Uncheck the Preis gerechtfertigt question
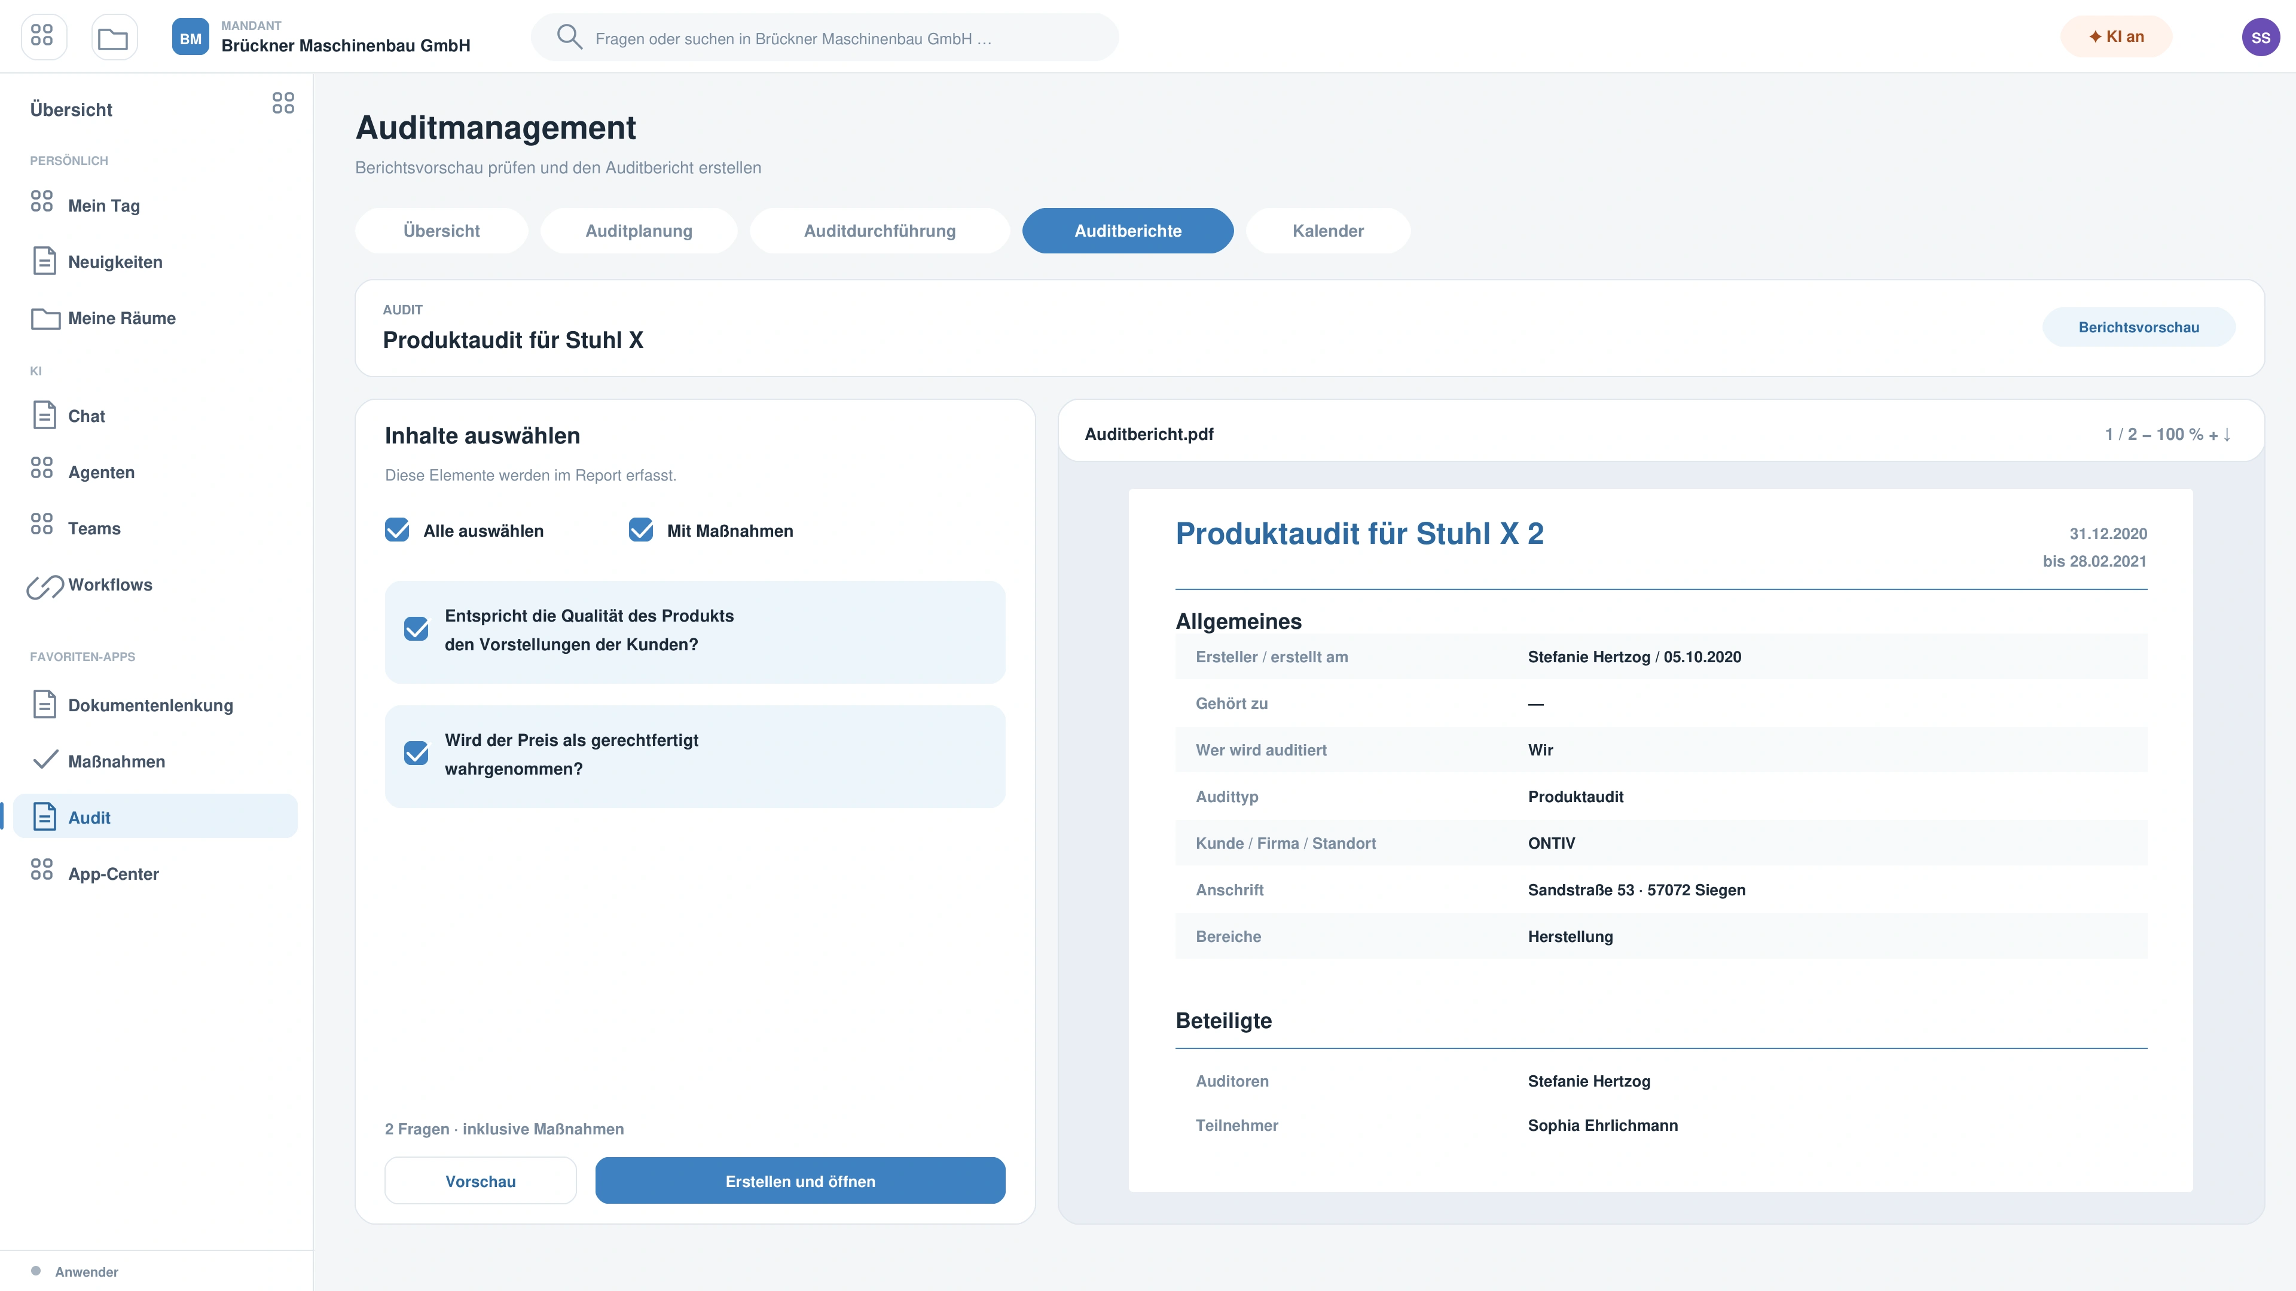The image size is (2296, 1291). (x=416, y=754)
